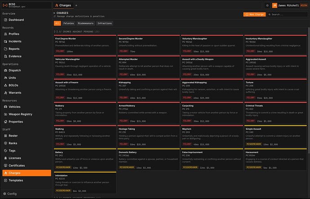Screen dimensions: 310x199
Task: Open the Dashboard icon in sidebar
Action: coord(5,20)
